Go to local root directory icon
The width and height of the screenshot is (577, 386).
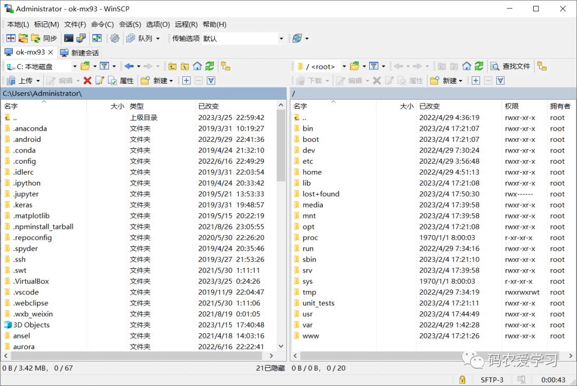(185, 66)
